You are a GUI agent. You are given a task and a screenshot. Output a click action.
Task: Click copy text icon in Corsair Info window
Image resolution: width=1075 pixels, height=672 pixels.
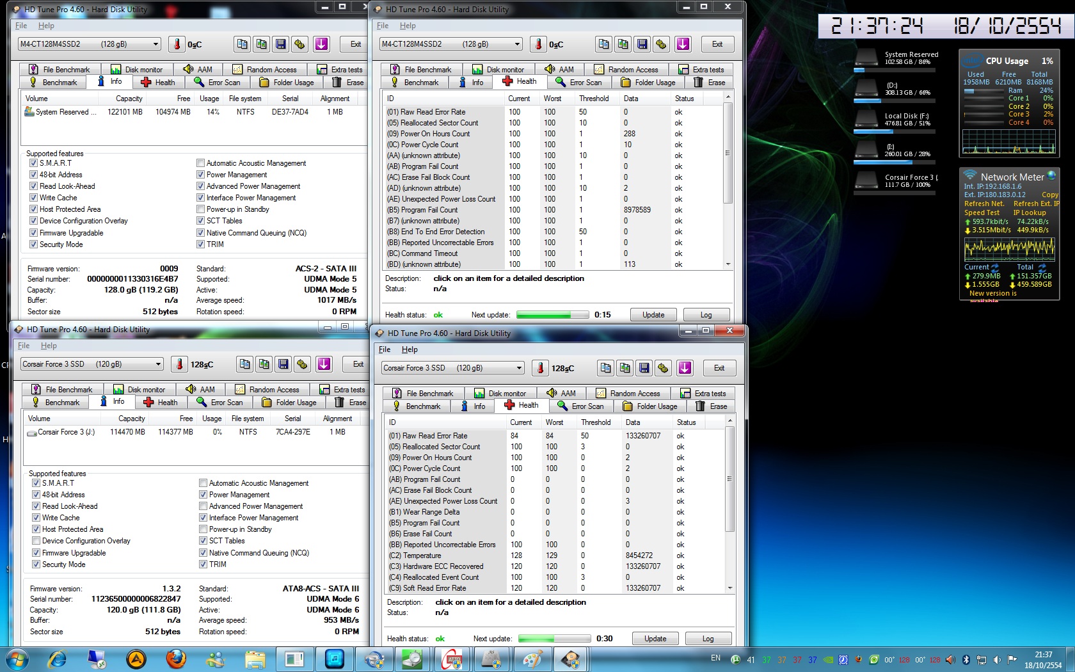(x=244, y=364)
